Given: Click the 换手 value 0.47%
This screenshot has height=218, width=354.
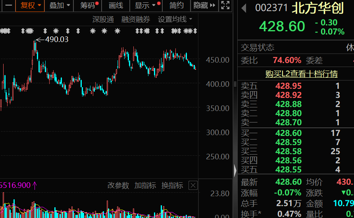Looking at the screenshot, I should [x=289, y=214].
